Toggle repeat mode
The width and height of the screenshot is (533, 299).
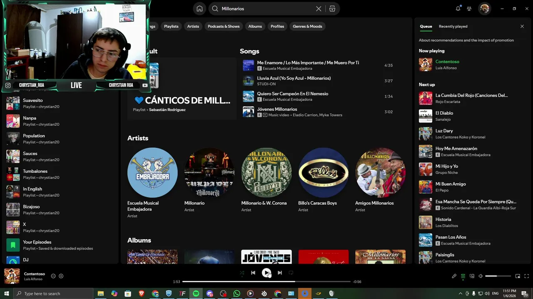[x=291, y=273]
